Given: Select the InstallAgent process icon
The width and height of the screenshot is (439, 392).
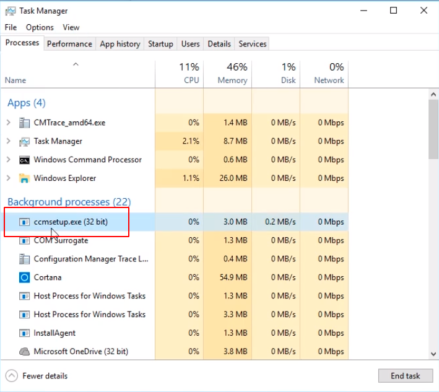Looking at the screenshot, I should 24,333.
